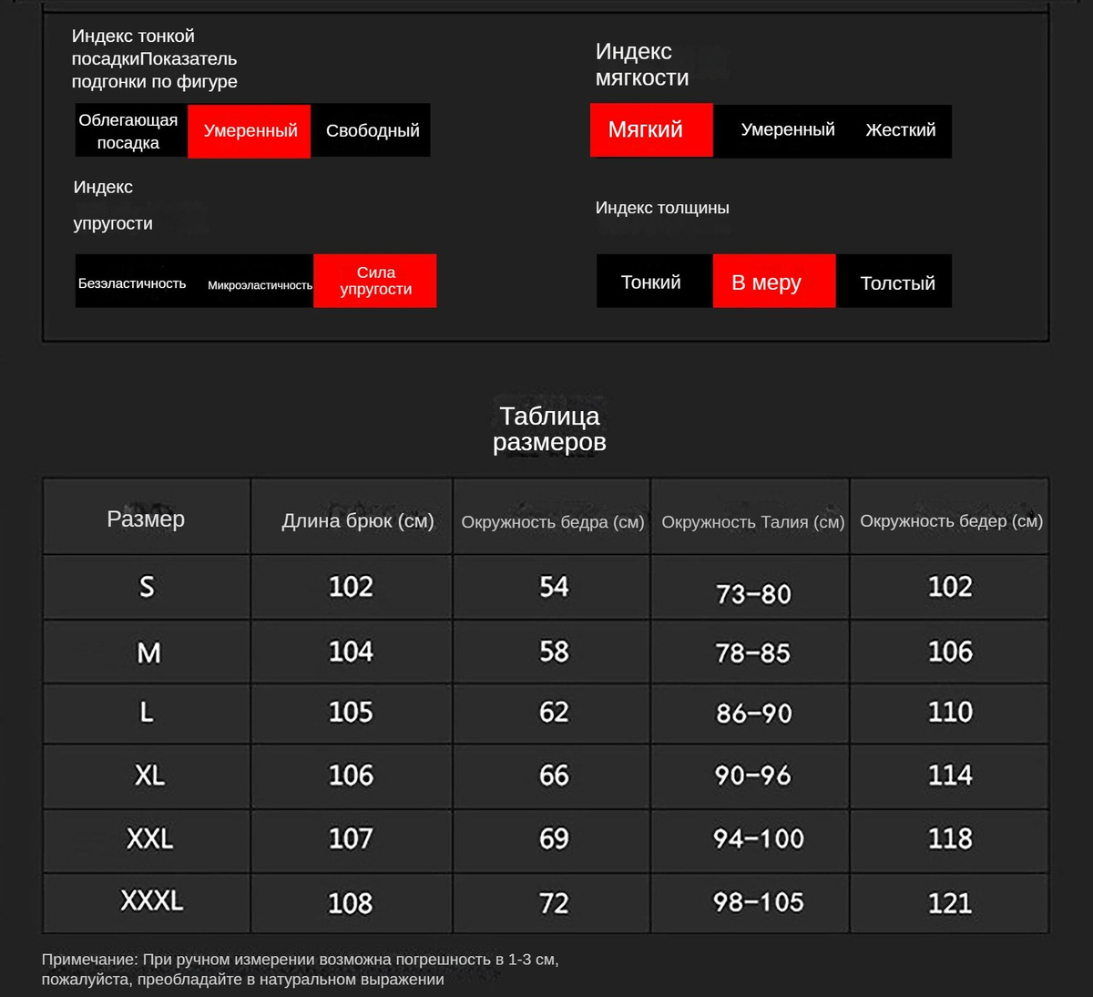Viewport: 1093px width, 997px height.
Task: Choose the 'Жесткий' softness option
Action: tap(900, 130)
